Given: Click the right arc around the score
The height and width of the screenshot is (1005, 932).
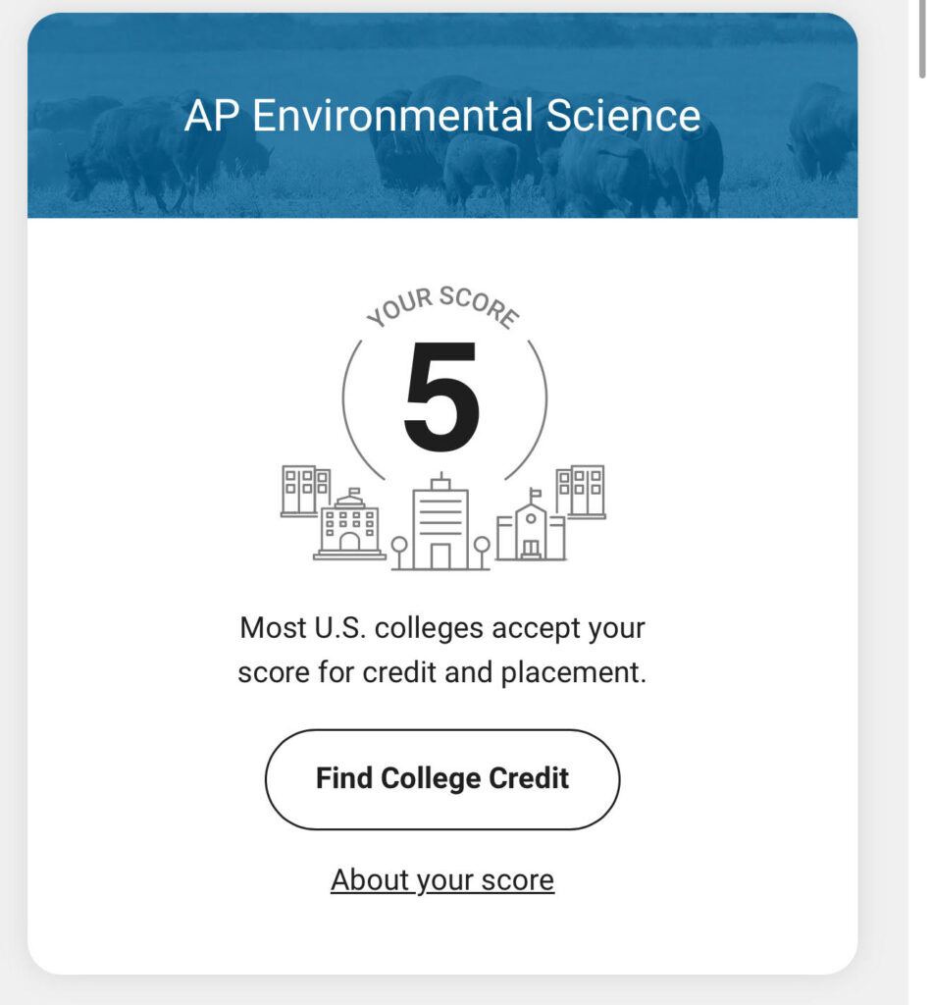Looking at the screenshot, I should (x=527, y=410).
